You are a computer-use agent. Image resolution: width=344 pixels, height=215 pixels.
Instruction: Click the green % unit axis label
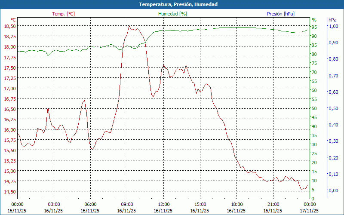click(314, 20)
